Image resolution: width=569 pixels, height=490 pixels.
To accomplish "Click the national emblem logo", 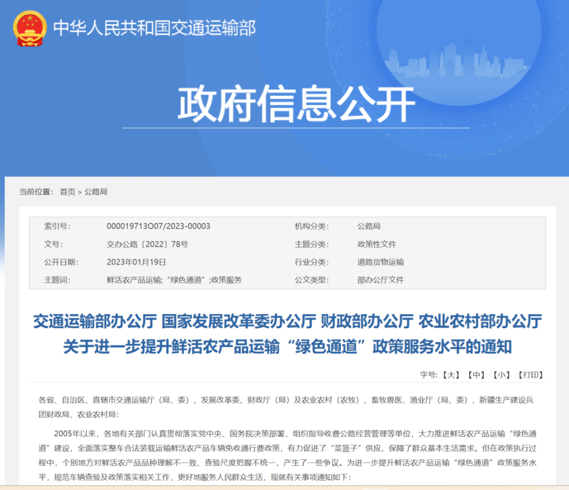I will [x=30, y=28].
